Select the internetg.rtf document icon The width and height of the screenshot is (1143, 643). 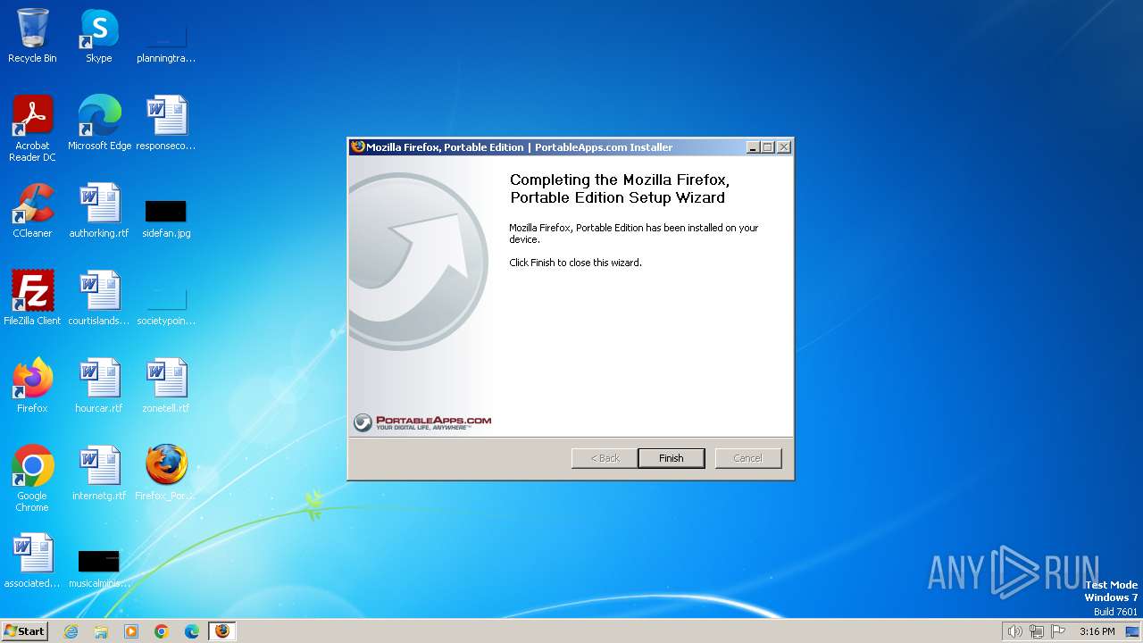[99, 473]
